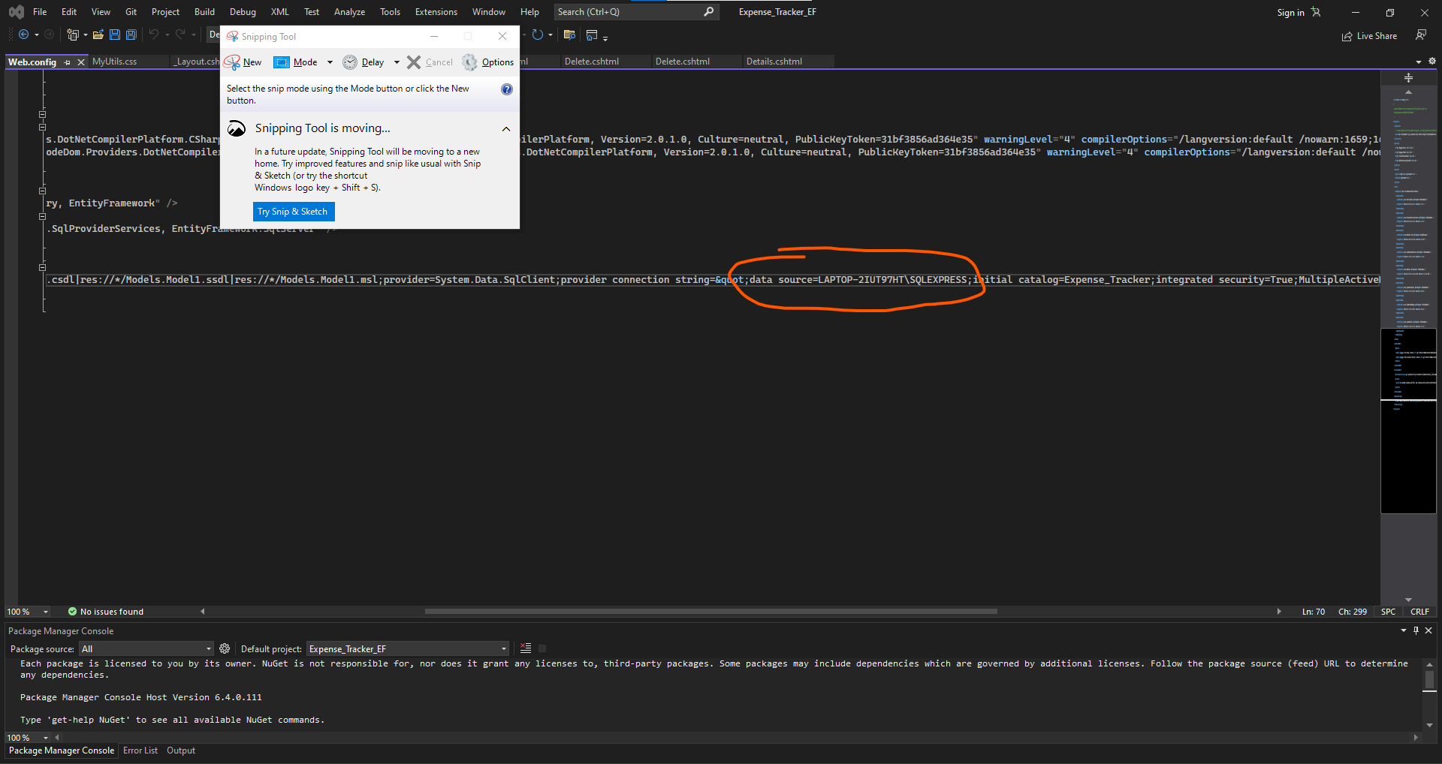1442x764 pixels.
Task: Select the Save All icon
Action: point(131,35)
